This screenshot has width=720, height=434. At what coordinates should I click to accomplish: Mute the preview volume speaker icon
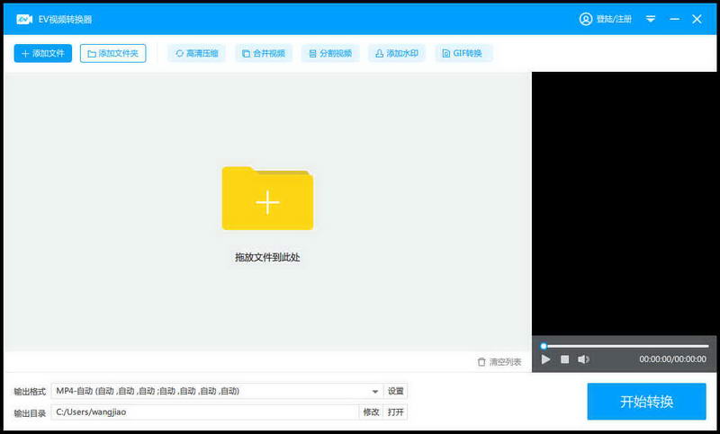[x=583, y=359]
